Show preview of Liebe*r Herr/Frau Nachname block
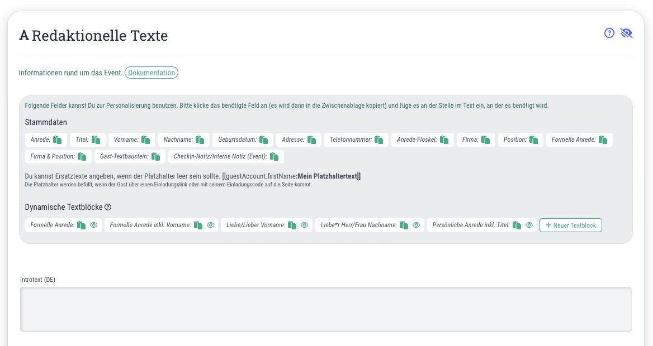Image resolution: width=653 pixels, height=346 pixels. [x=417, y=225]
